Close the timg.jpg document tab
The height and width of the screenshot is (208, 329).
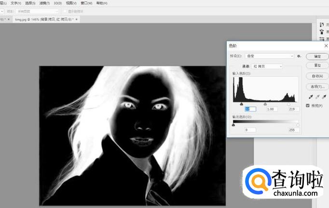pyautogui.click(x=76, y=19)
